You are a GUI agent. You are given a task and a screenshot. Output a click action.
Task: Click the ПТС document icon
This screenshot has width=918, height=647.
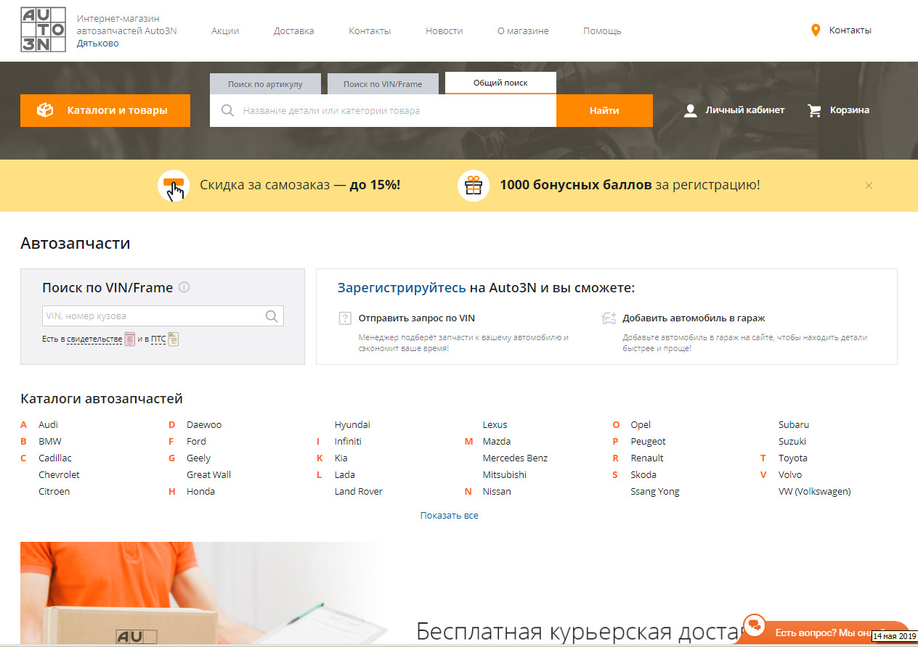[x=173, y=339]
